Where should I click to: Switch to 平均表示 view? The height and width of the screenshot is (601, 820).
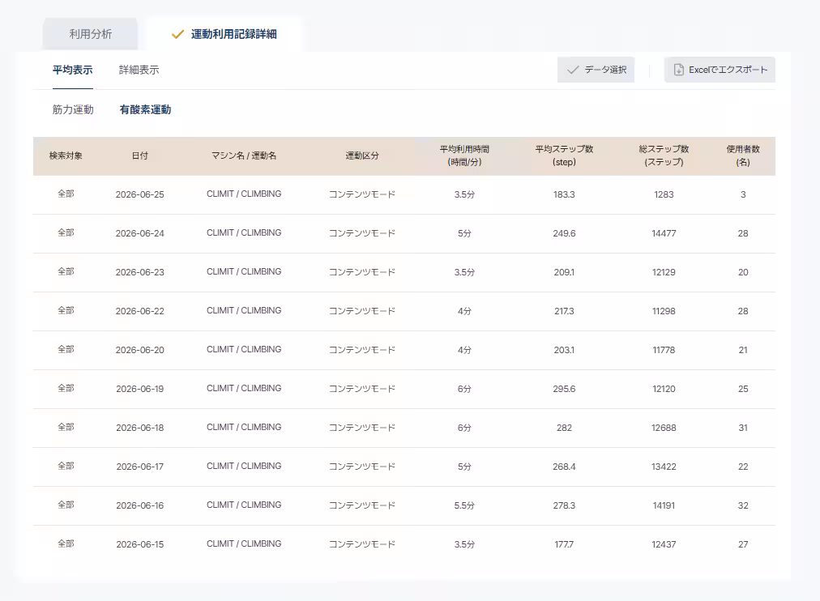pos(73,70)
